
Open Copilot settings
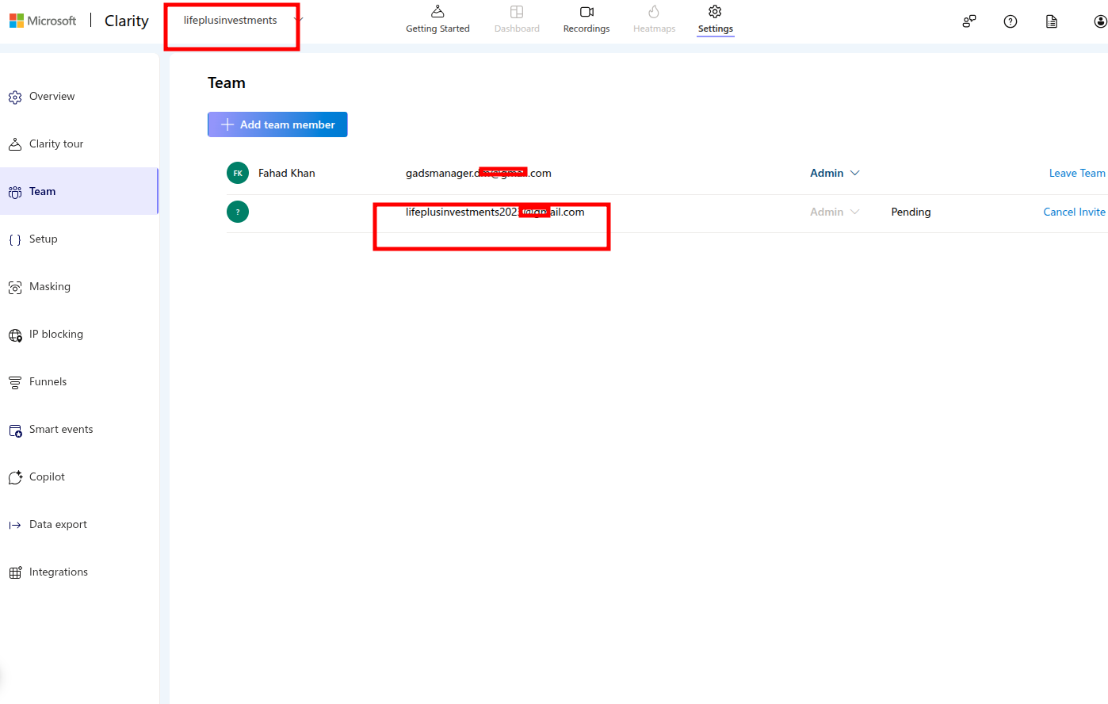pyautogui.click(x=79, y=476)
